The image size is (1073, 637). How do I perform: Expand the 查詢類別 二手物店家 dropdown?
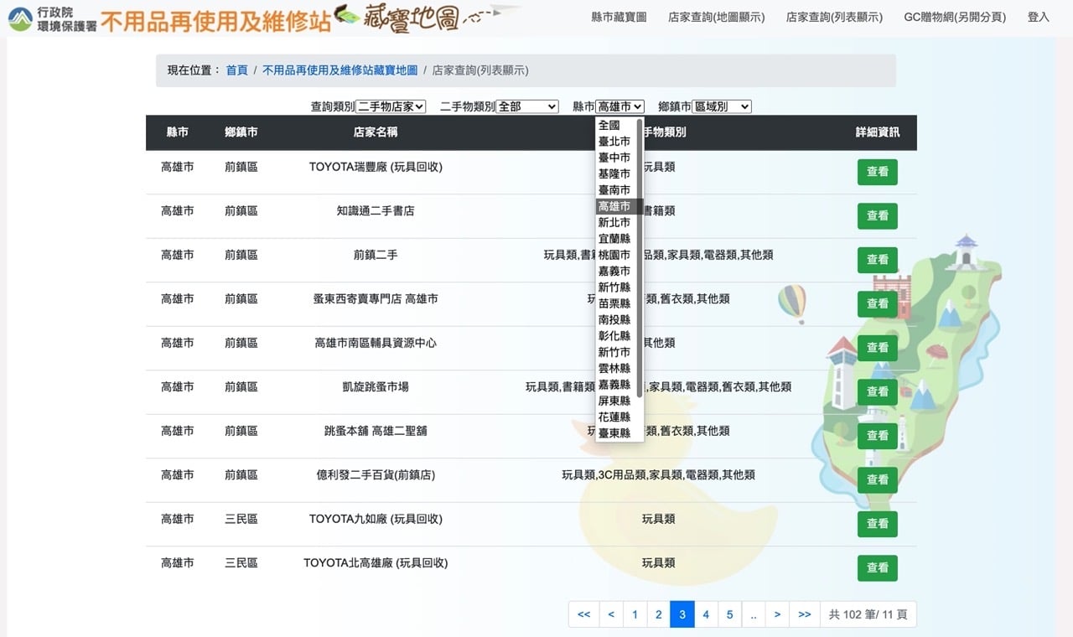pos(391,106)
